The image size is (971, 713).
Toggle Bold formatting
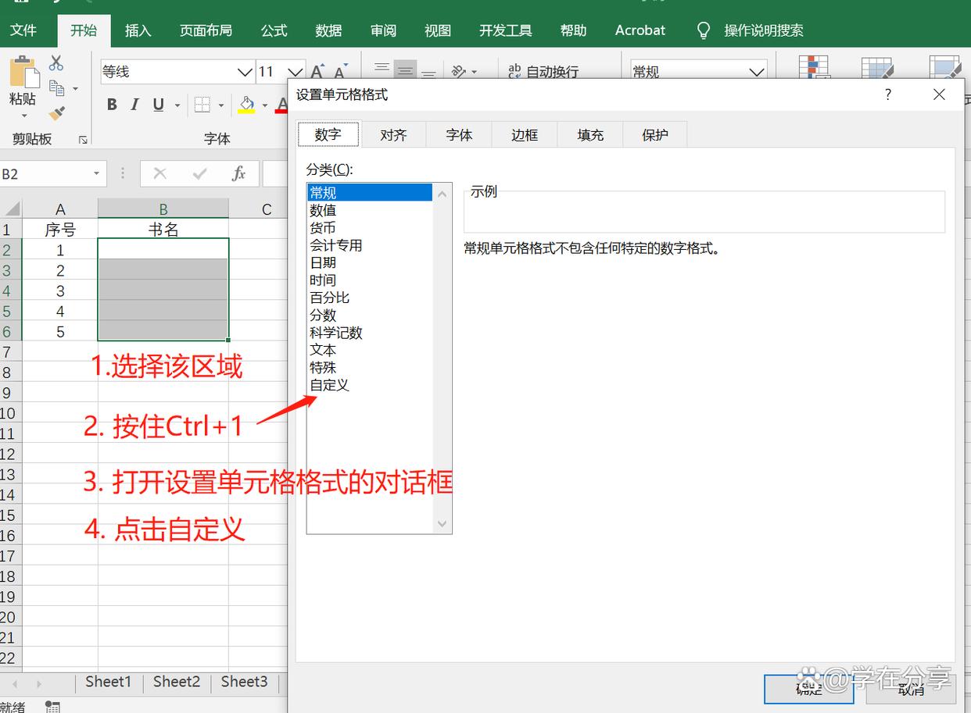tap(112, 105)
